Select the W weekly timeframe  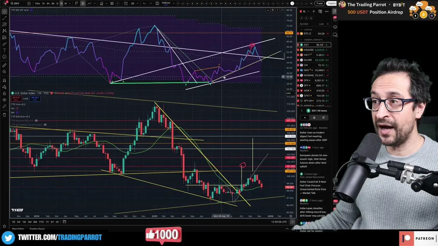[x=61, y=3]
